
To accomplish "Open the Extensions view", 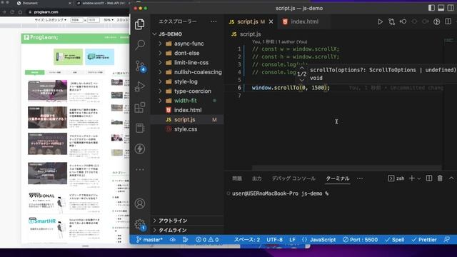I will (140, 107).
